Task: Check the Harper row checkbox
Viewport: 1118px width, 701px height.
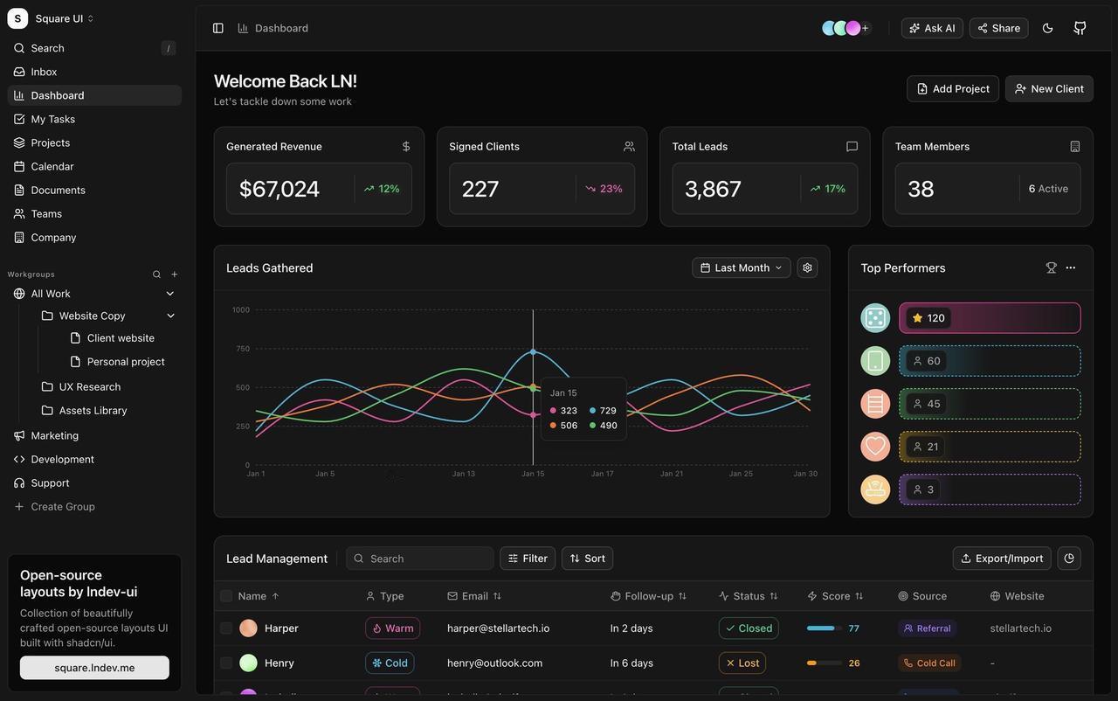Action: [x=226, y=628]
